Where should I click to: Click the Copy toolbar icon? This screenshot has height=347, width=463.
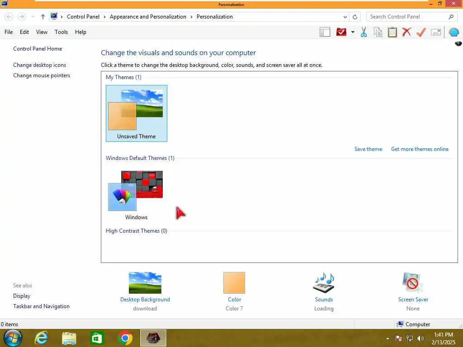point(378,32)
